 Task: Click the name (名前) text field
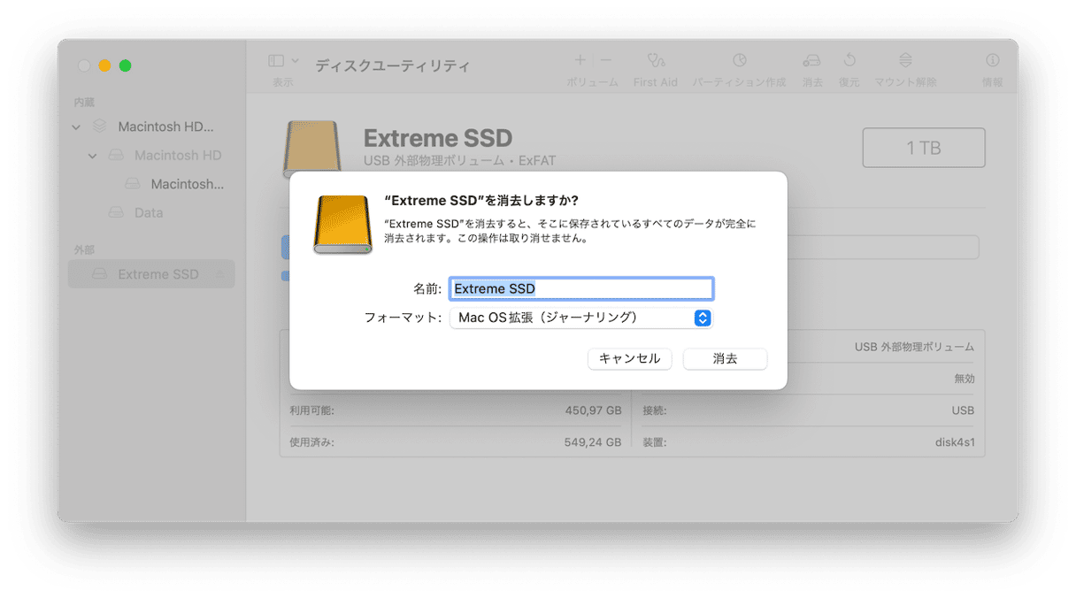(580, 288)
